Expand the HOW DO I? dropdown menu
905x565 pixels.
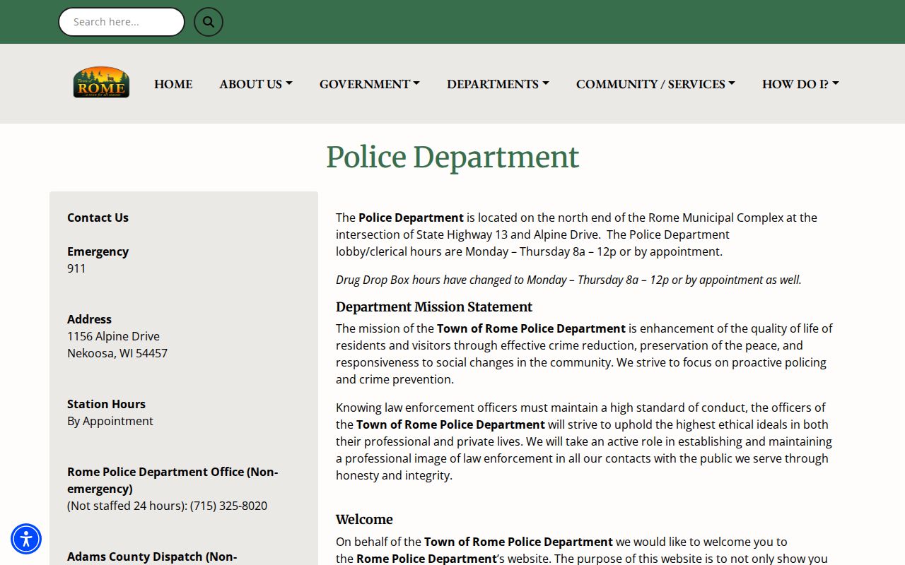click(800, 84)
